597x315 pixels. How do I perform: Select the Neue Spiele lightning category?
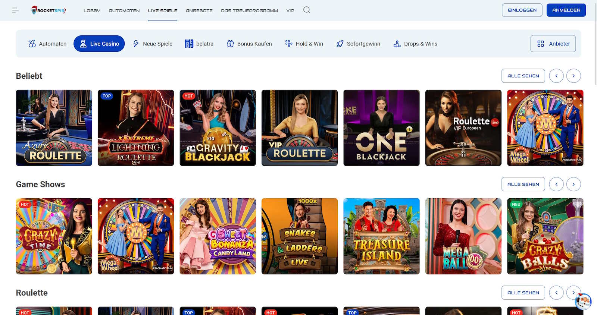(x=153, y=44)
